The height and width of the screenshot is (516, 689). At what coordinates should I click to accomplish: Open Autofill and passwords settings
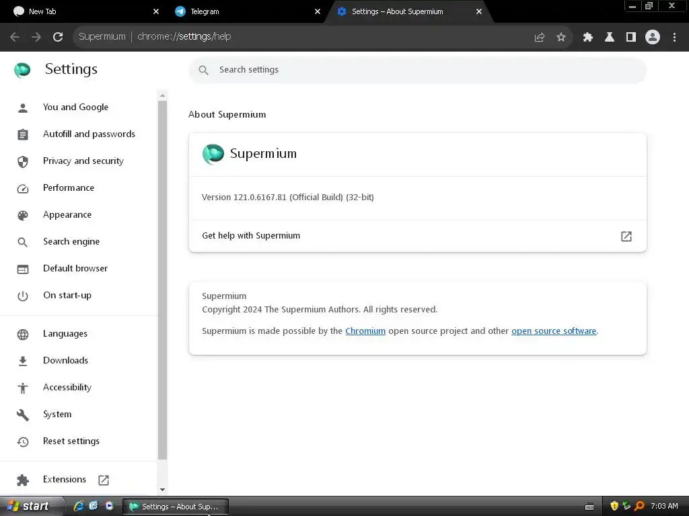coord(89,134)
